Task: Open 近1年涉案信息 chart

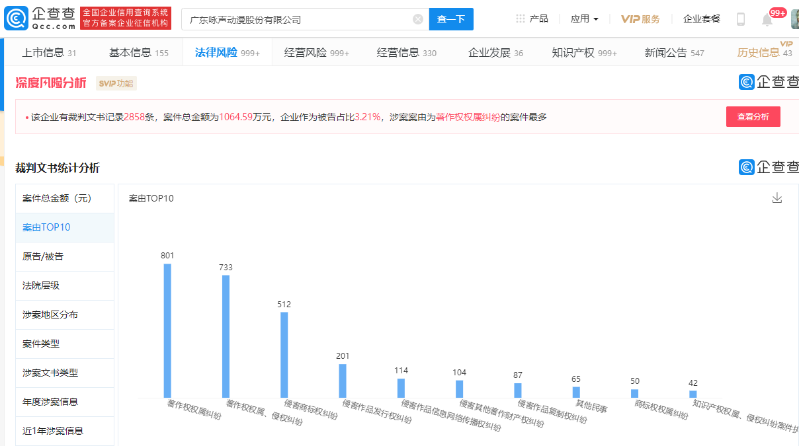Action: point(65,431)
